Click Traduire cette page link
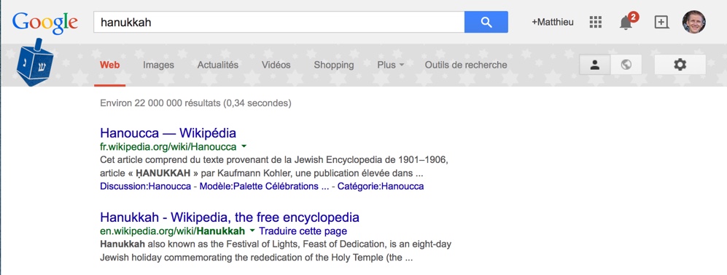The image size is (727, 275). click(303, 231)
